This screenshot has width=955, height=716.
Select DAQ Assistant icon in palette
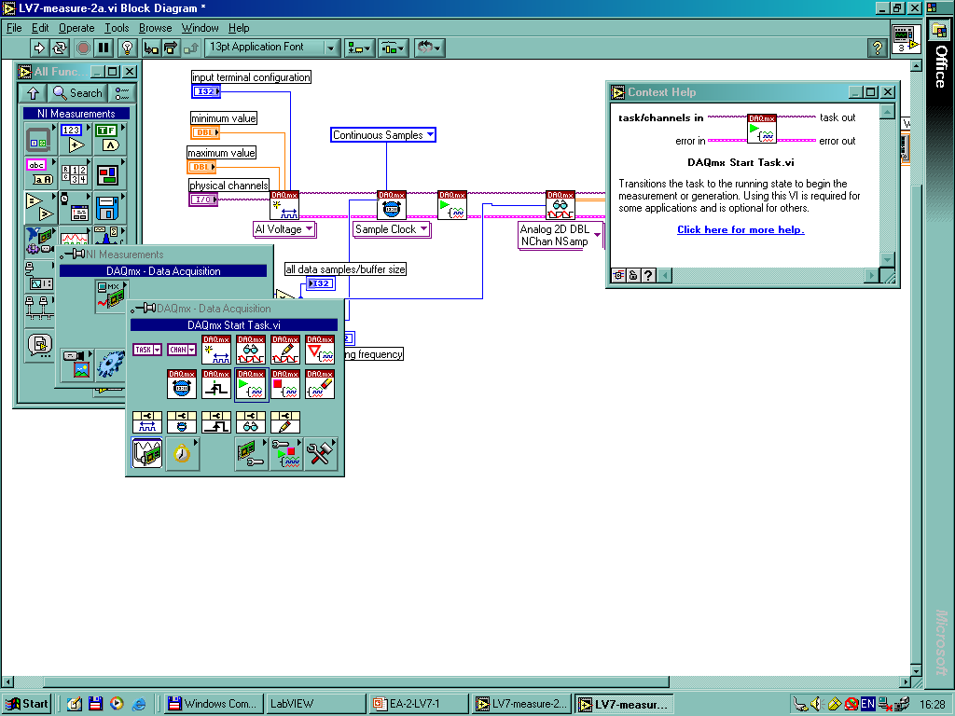(147, 454)
